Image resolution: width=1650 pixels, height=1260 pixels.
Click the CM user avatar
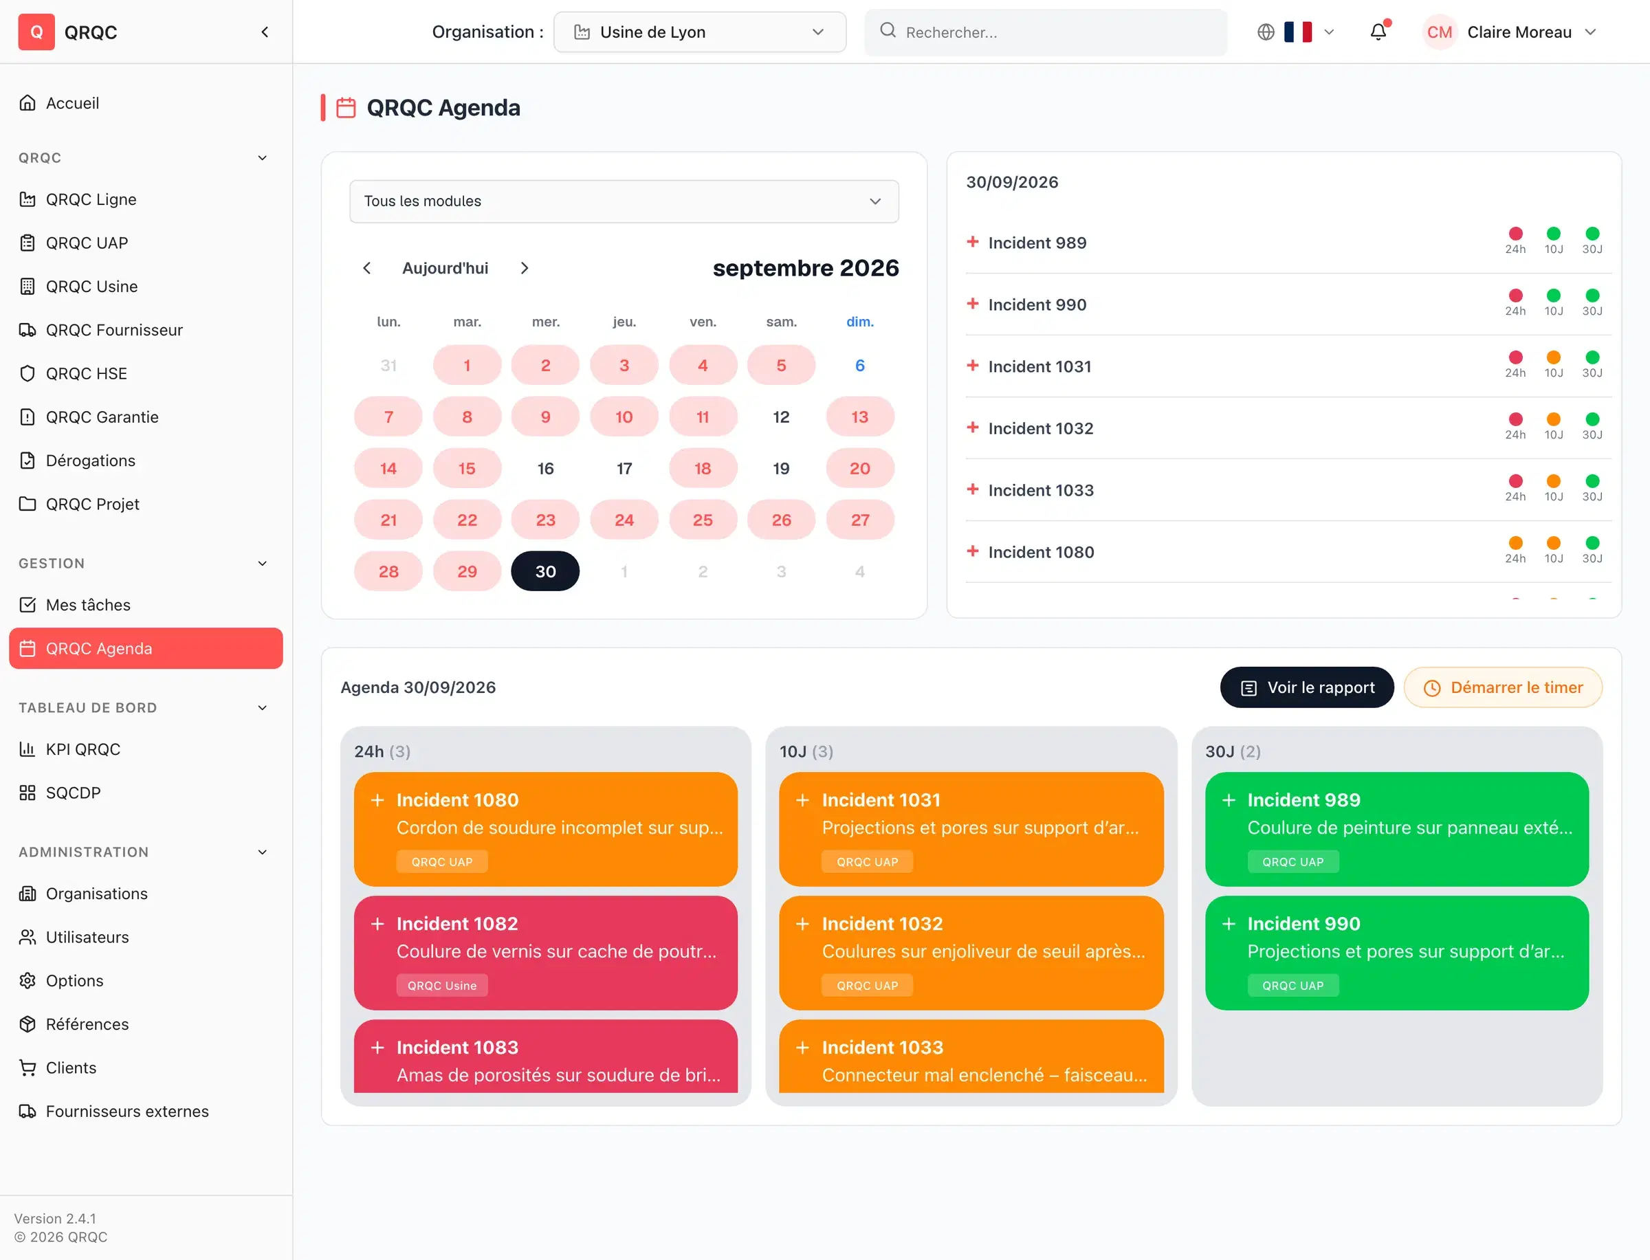tap(1439, 32)
